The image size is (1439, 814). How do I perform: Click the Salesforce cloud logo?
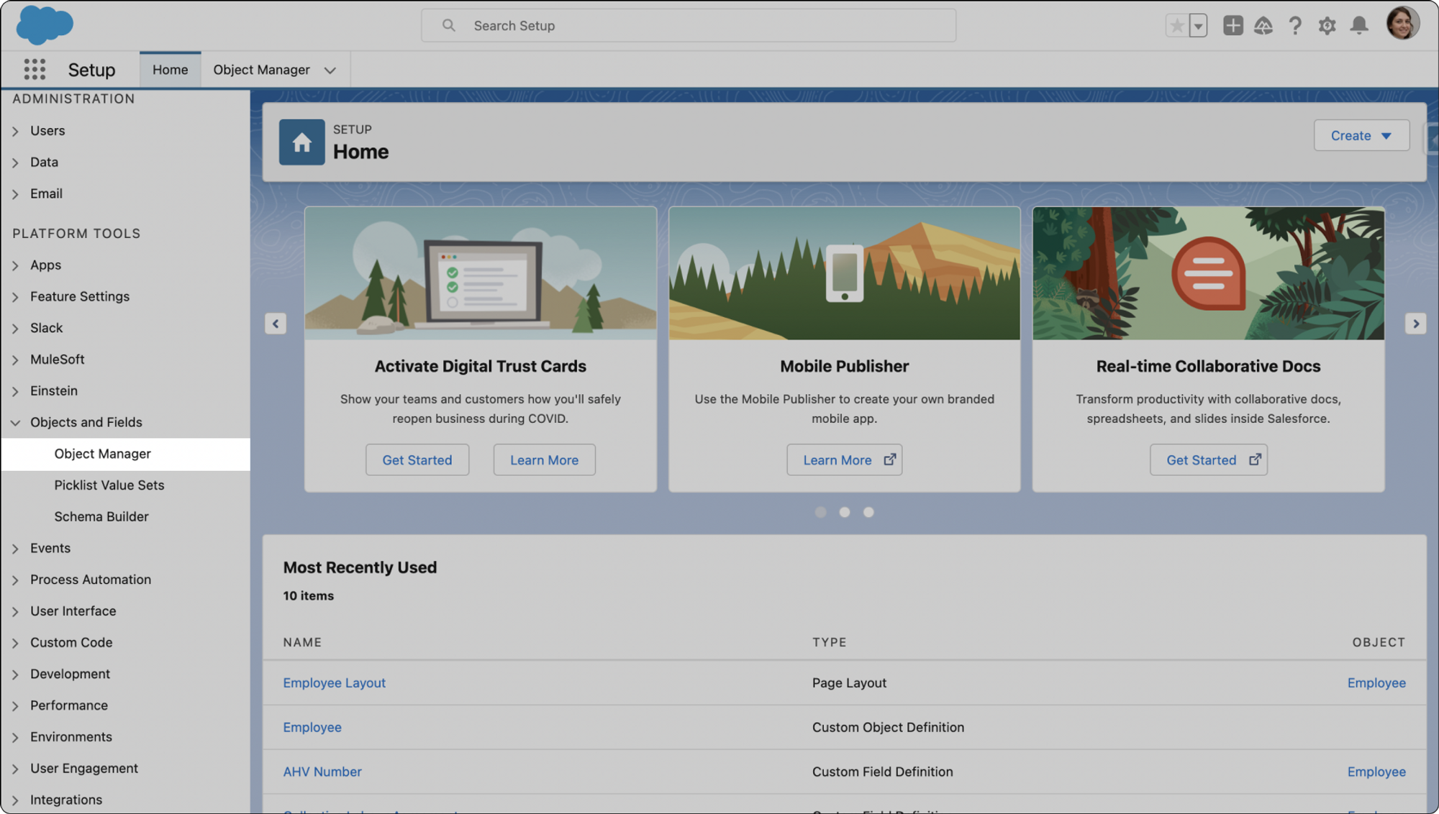[x=45, y=25]
